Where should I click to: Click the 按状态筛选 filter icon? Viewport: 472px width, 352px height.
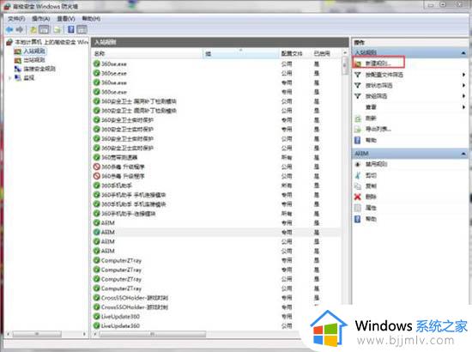(357, 86)
